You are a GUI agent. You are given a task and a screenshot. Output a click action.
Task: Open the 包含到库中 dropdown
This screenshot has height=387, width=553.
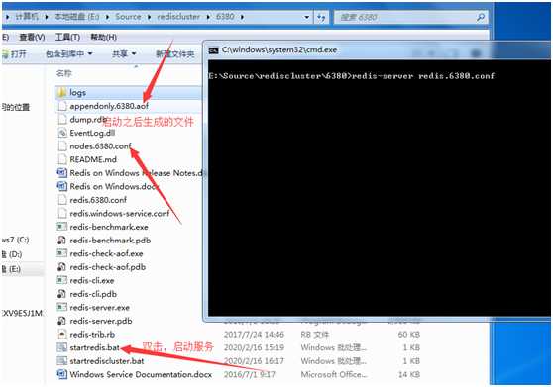pyautogui.click(x=68, y=53)
